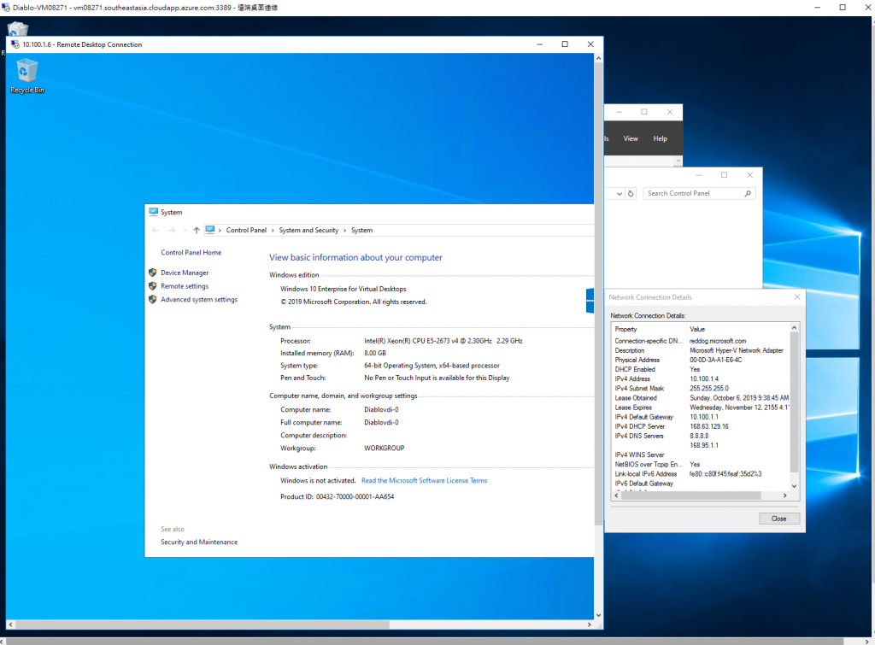
Task: Click Control Panel in the breadcrumb
Action: [x=246, y=231]
